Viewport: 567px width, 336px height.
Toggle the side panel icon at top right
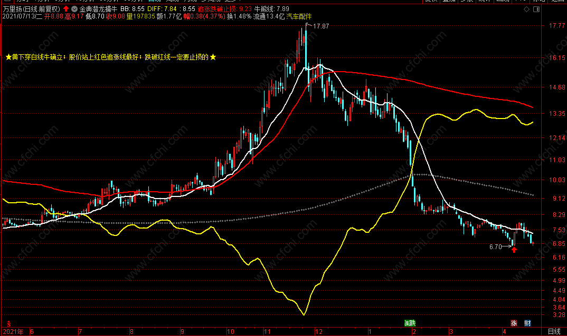coord(536,9)
